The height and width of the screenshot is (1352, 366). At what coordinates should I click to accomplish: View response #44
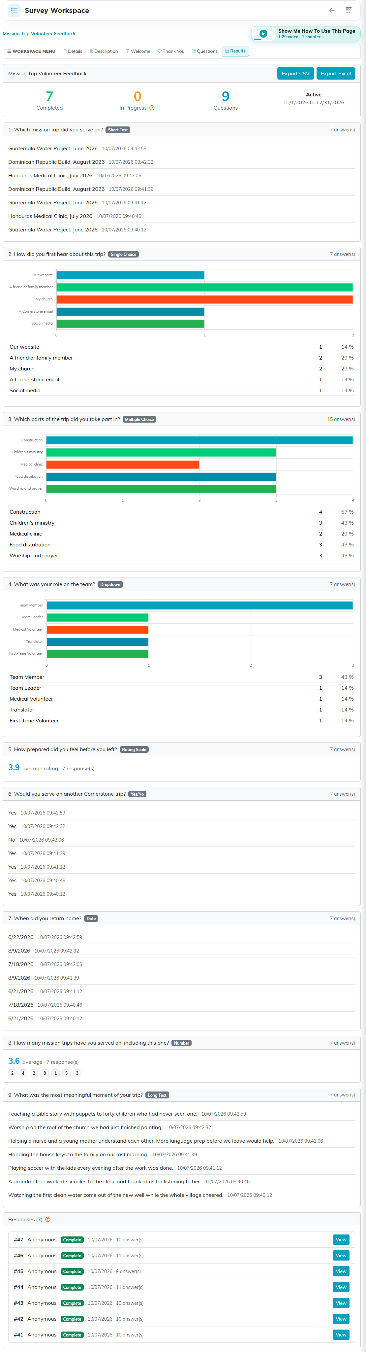(x=341, y=1287)
